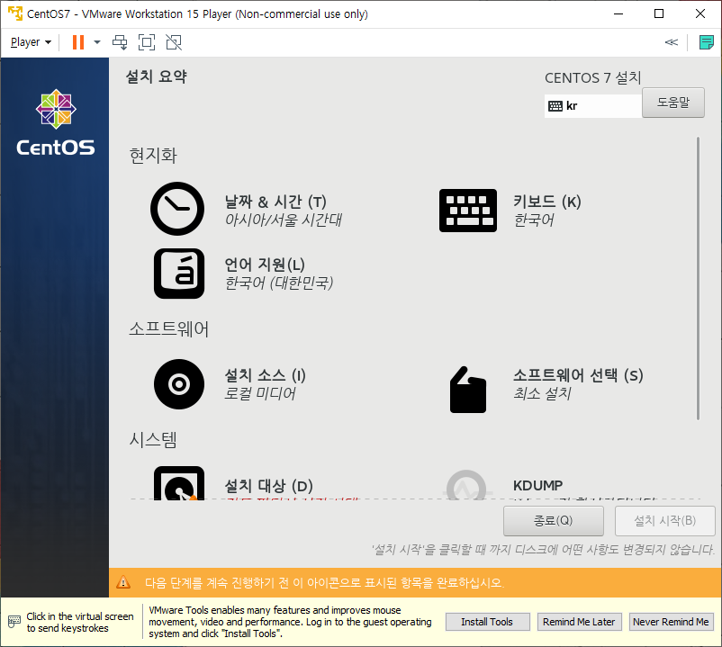Screen dimensions: 722x647
Task: Click keyboard icon next to kr
Action: tap(555, 106)
